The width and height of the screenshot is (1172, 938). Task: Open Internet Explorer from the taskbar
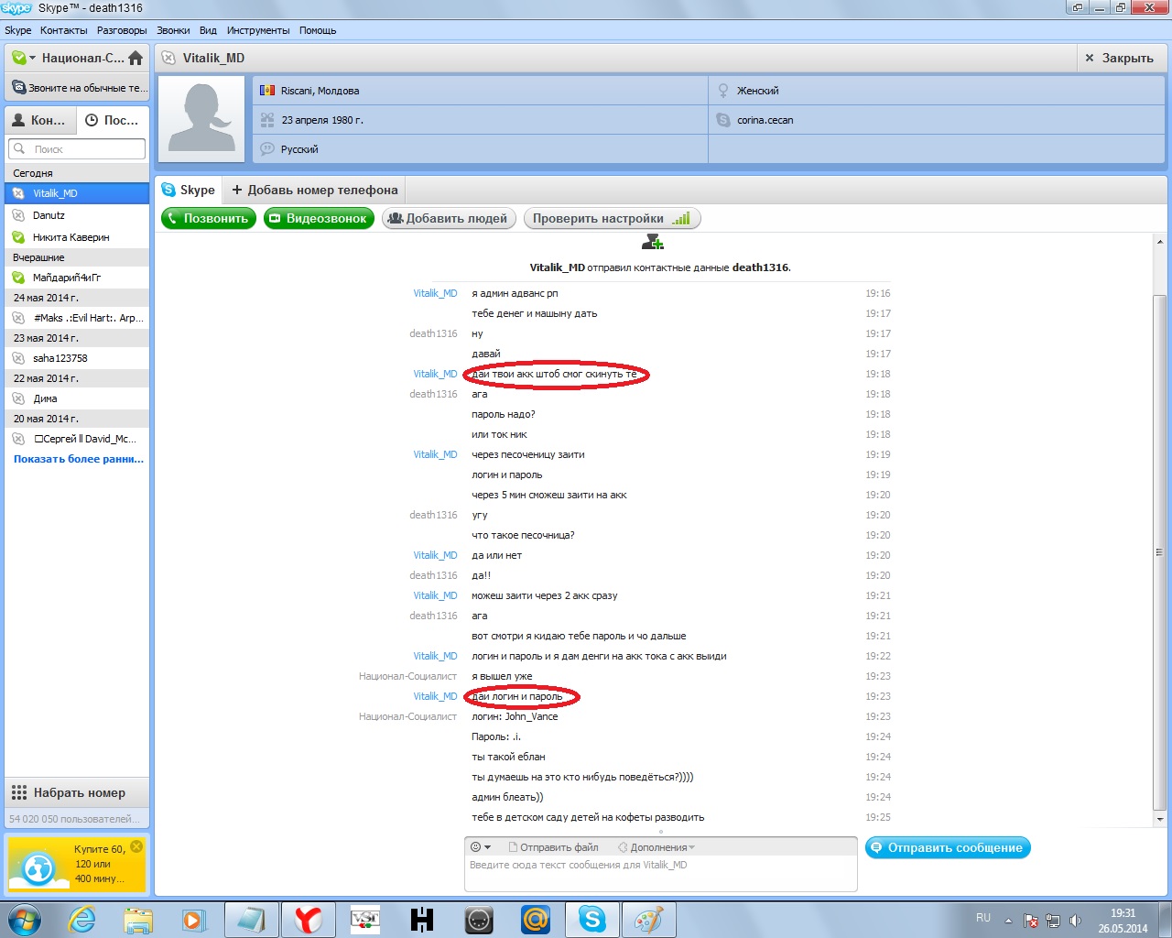[x=82, y=919]
